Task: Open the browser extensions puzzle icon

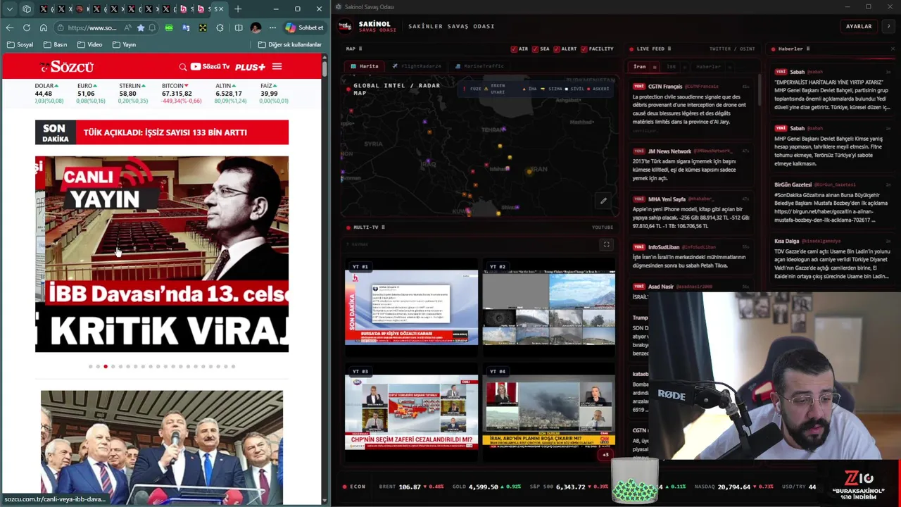Action: coord(220,27)
